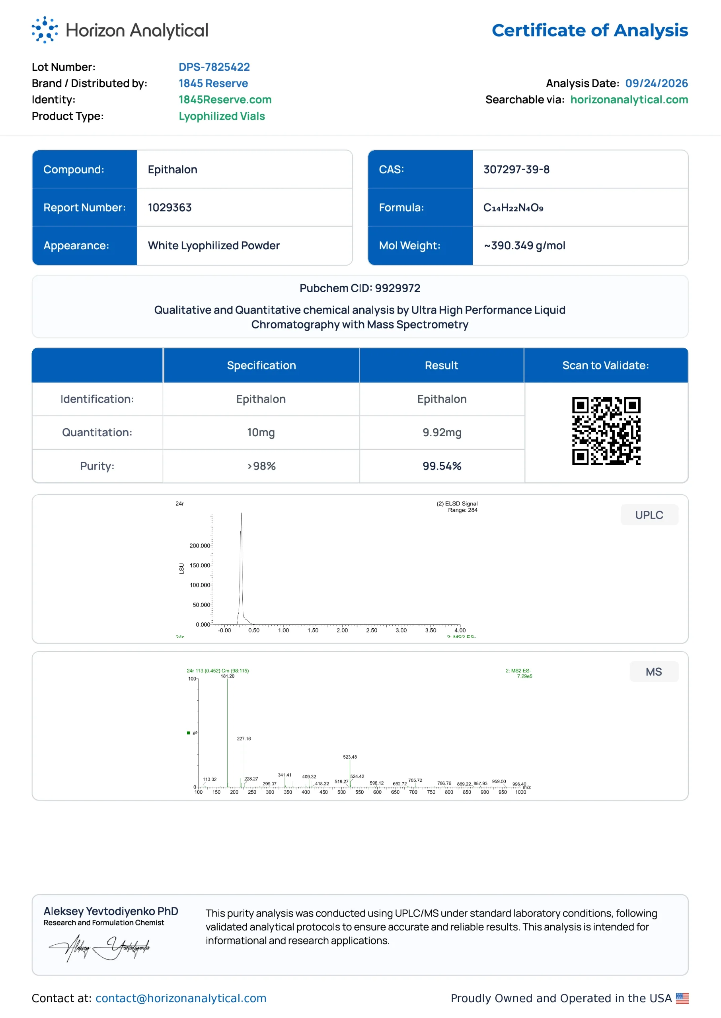
Task: Click the >98% purity specification
Action: coord(261,466)
